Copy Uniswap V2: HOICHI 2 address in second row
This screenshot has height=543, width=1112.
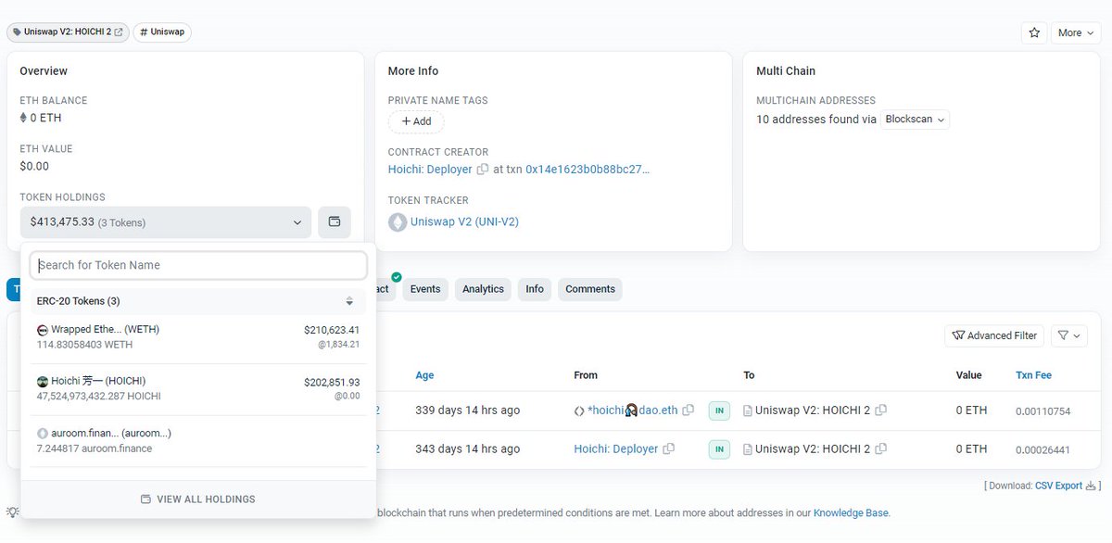pos(881,449)
